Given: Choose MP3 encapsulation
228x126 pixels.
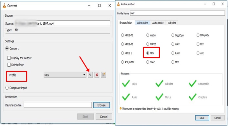Looking at the screenshot, I should pos(173,62).
